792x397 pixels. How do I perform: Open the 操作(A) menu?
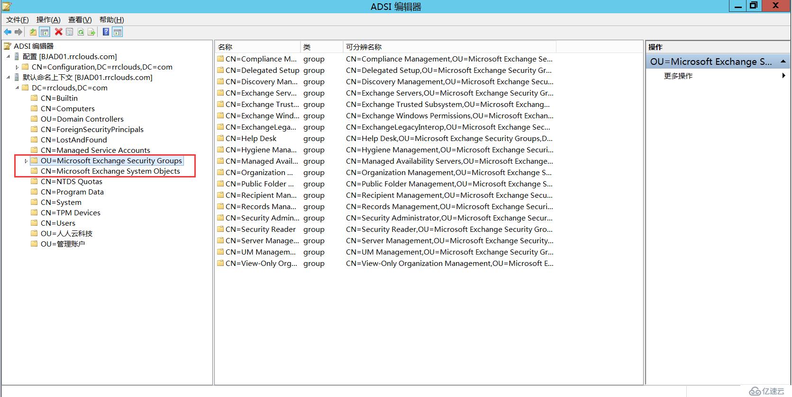pos(48,19)
